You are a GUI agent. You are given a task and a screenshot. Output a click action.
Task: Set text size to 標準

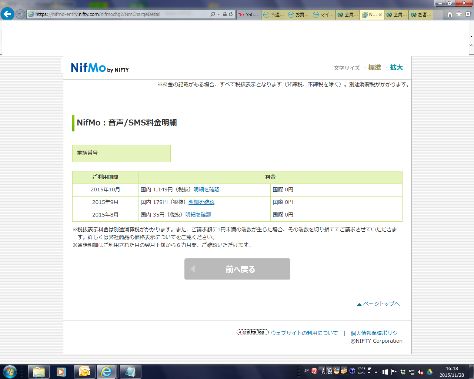(x=375, y=67)
